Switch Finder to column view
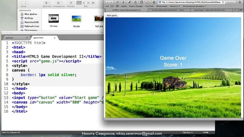The width and height of the screenshot is (244, 137). [x=88, y=3]
